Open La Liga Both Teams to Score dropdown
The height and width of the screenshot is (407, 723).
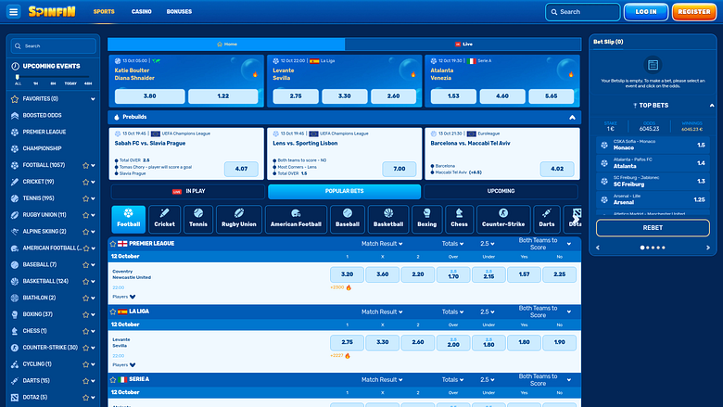[544, 312]
